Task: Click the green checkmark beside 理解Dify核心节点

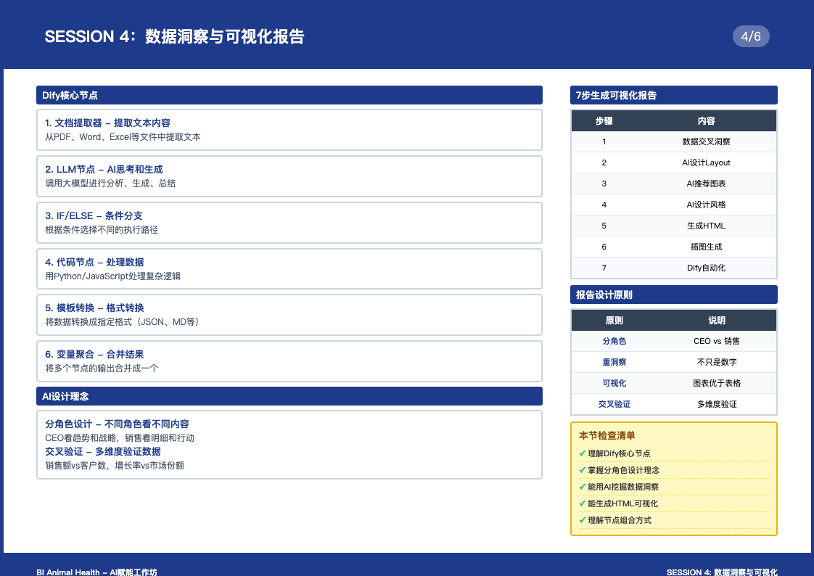Action: (583, 453)
